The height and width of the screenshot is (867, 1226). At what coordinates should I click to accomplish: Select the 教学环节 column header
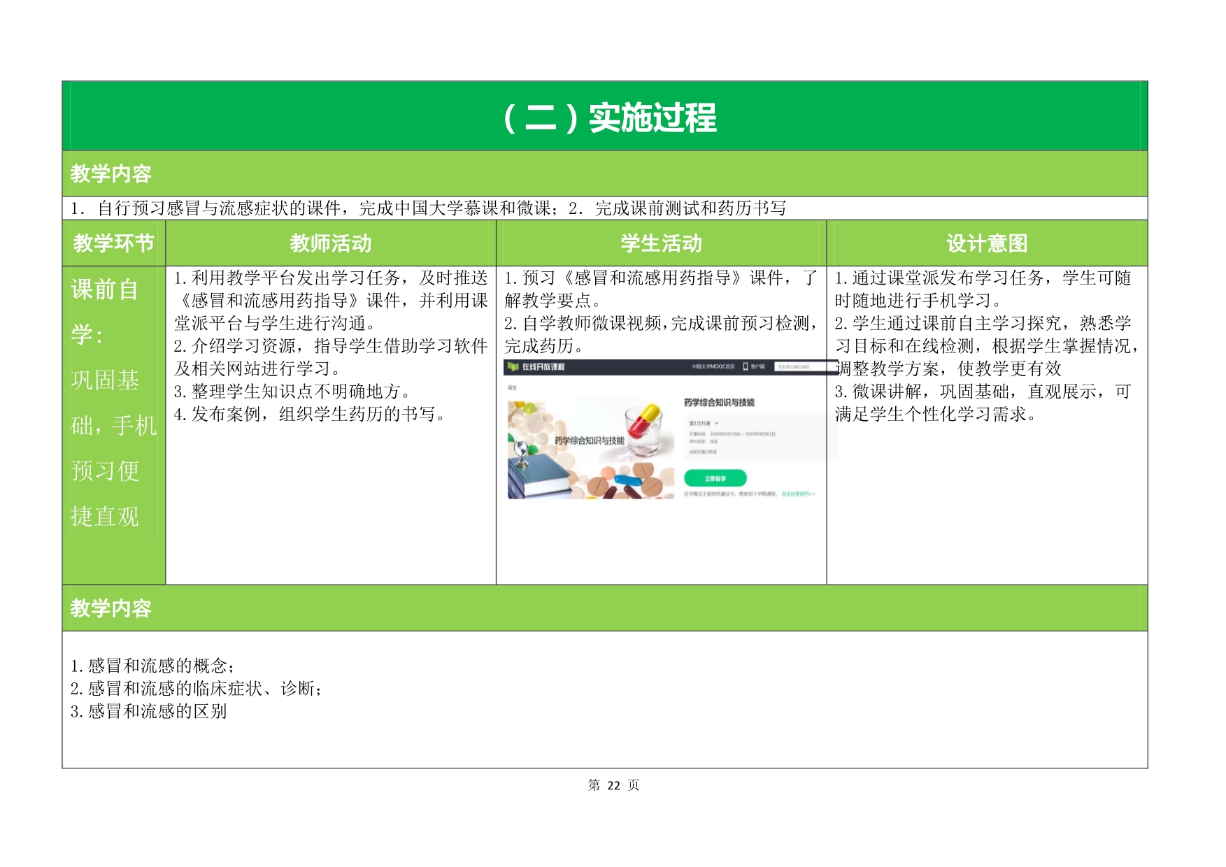(113, 243)
